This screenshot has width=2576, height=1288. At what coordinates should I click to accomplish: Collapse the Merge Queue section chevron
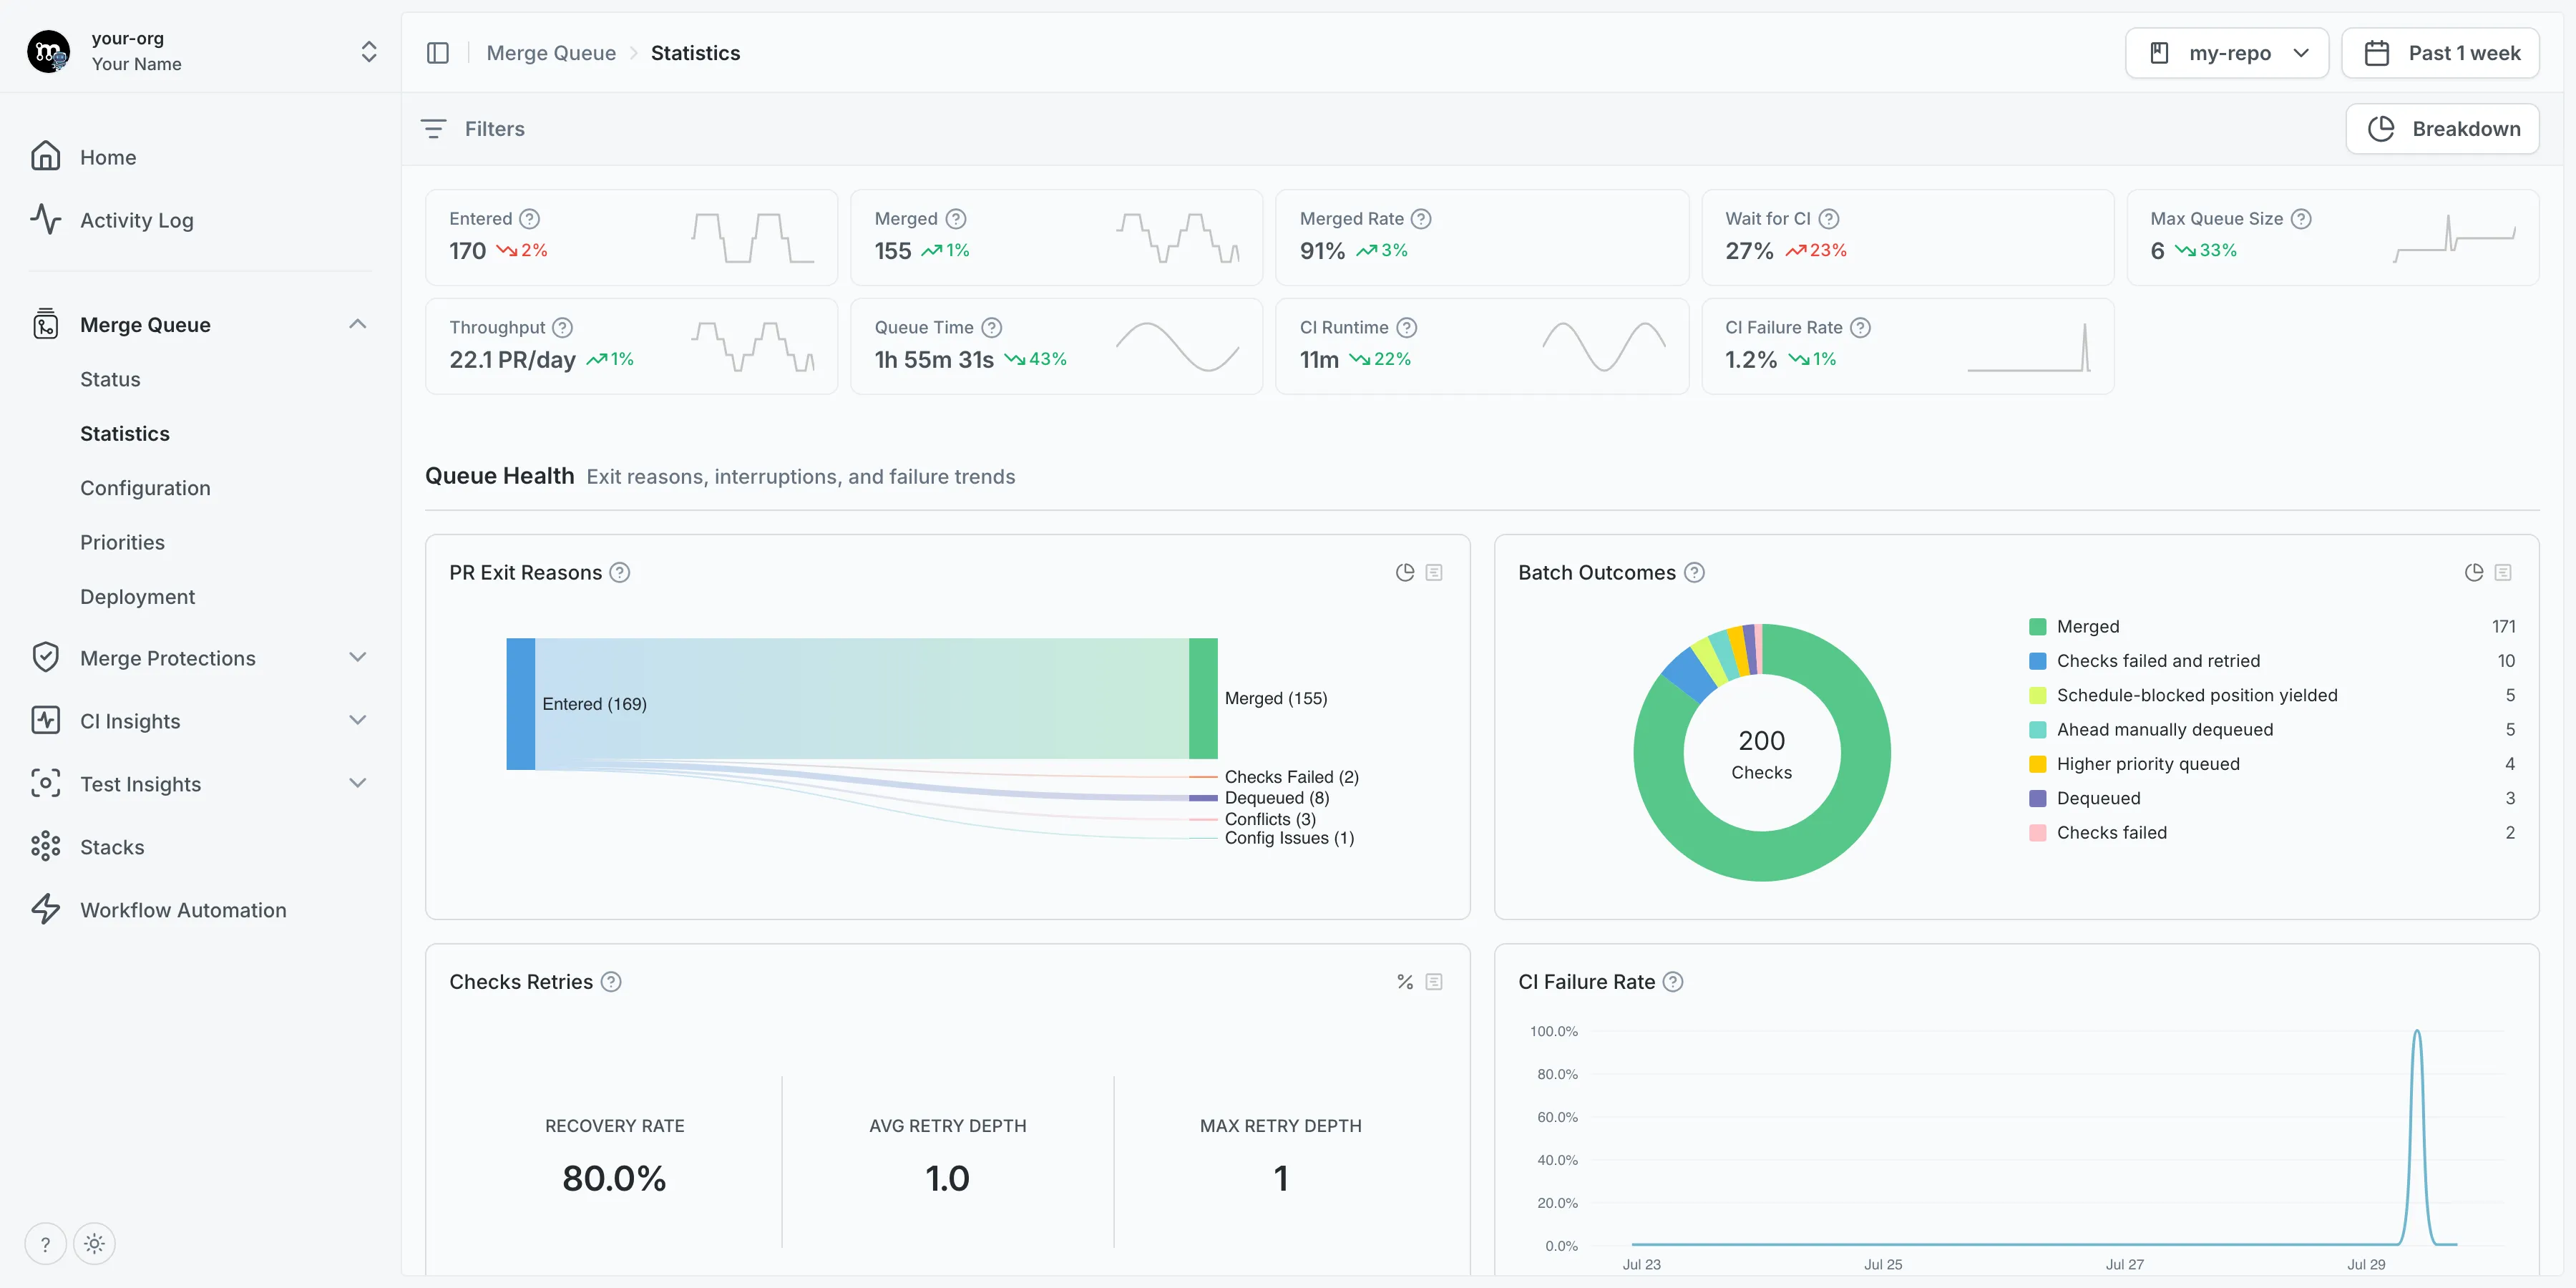point(357,324)
